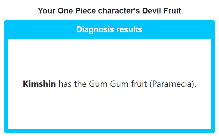Click 'Devil Fruit' in the title
219x136 pixels.
(161, 11)
